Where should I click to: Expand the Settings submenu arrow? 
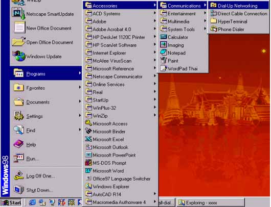80,116
